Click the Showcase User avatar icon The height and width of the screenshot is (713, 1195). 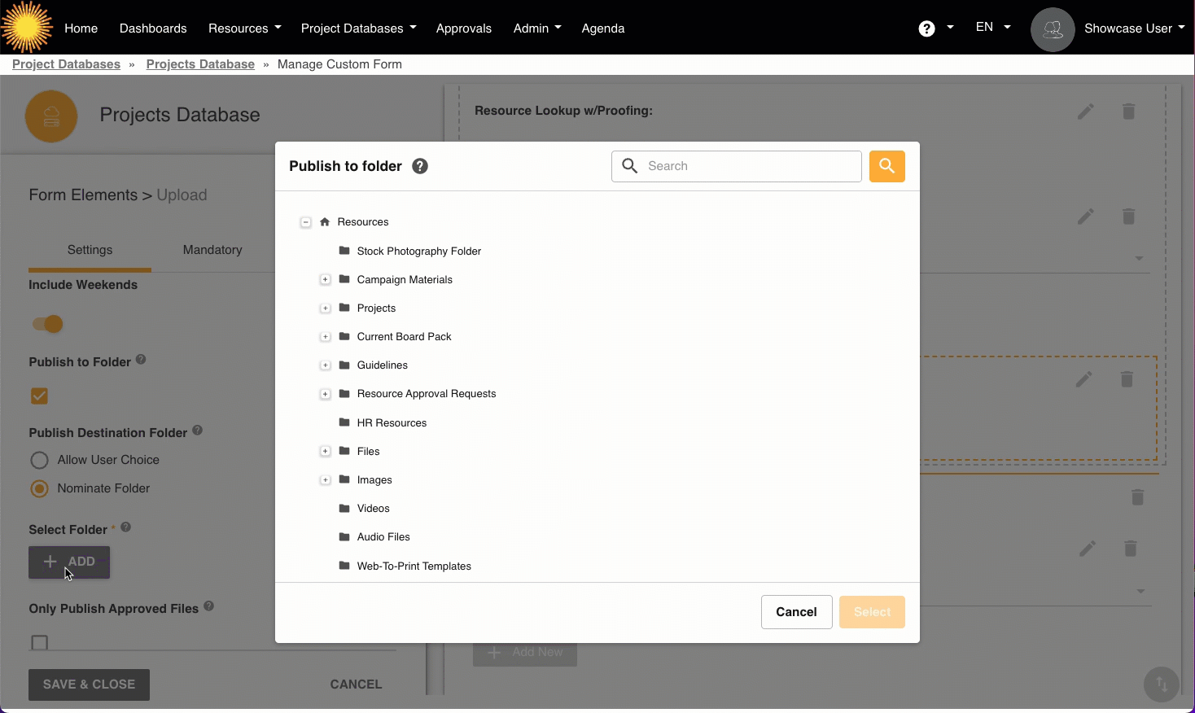[x=1053, y=29]
